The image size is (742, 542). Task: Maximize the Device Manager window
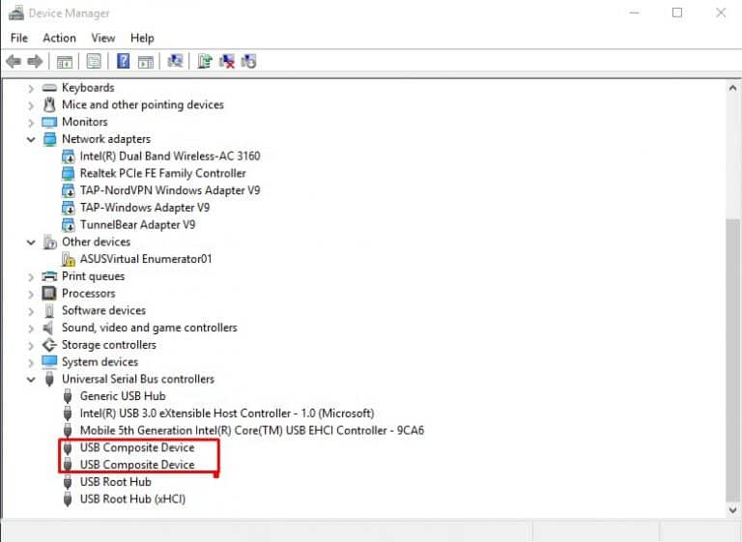pyautogui.click(x=677, y=13)
